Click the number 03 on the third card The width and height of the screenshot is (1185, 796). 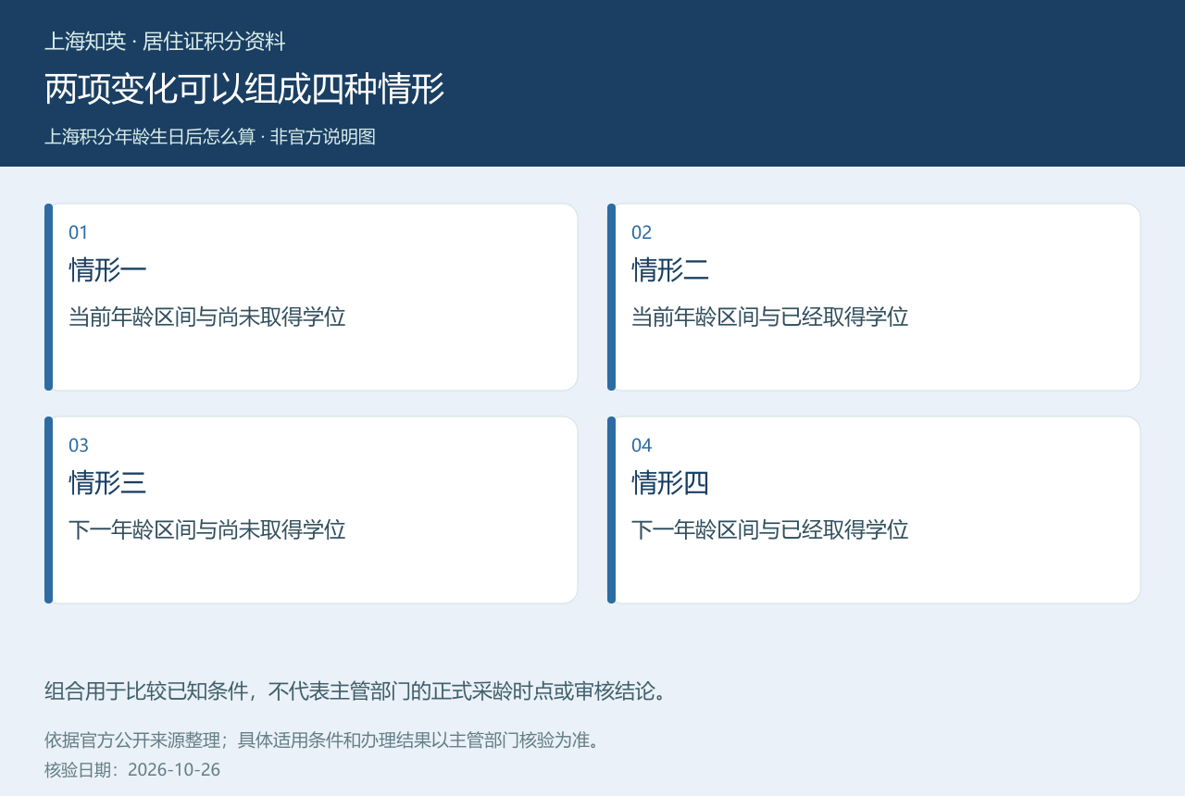point(79,445)
